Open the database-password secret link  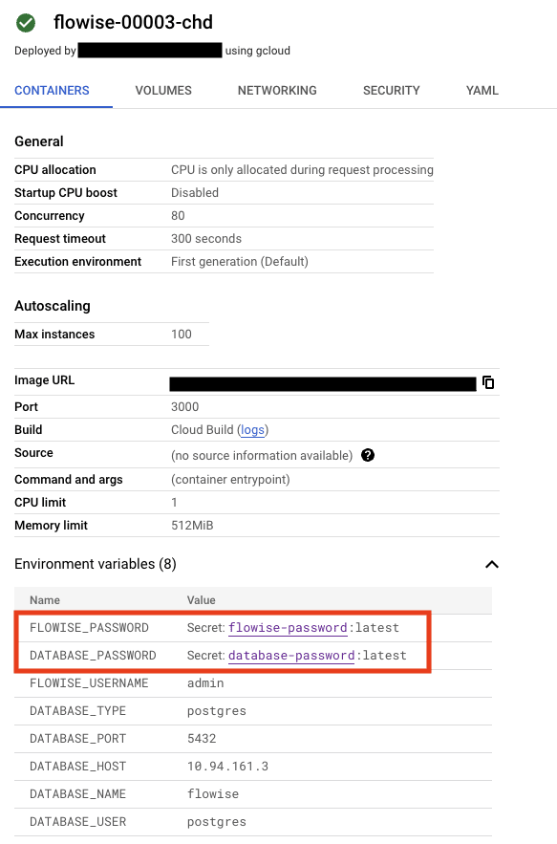(x=291, y=656)
